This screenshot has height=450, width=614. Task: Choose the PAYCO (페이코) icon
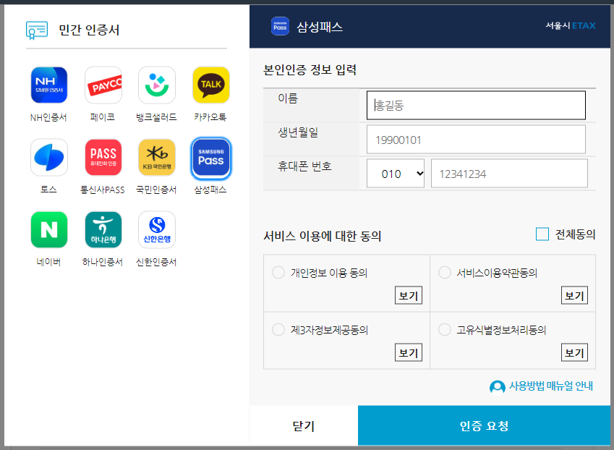[103, 85]
